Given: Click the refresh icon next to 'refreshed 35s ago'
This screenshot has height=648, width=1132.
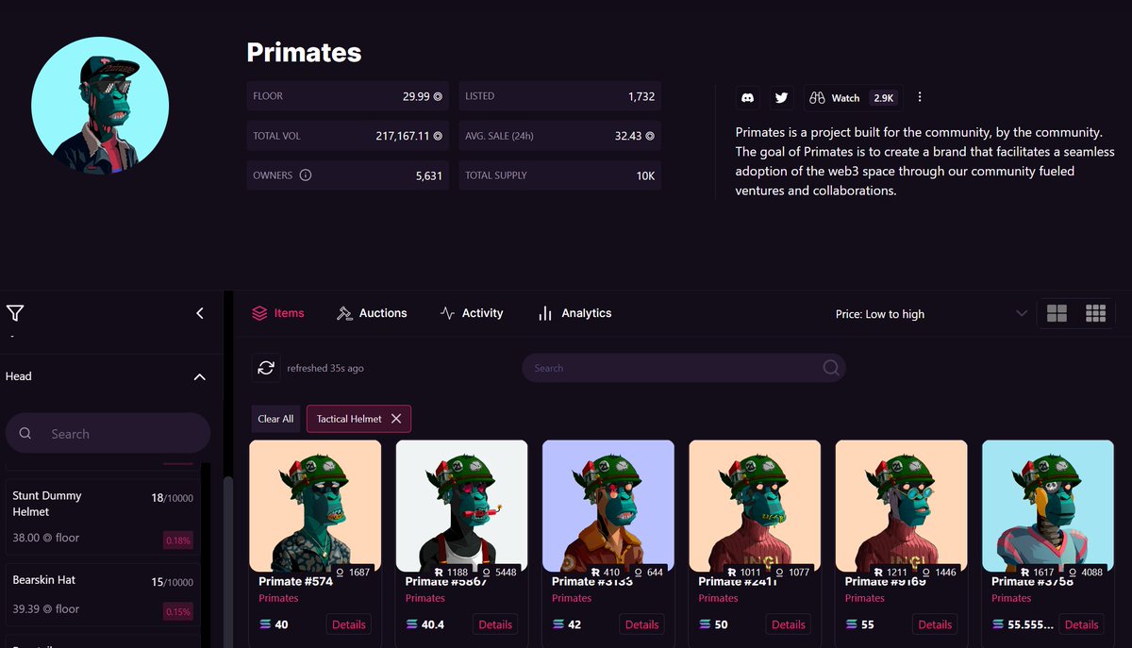Looking at the screenshot, I should (x=266, y=368).
